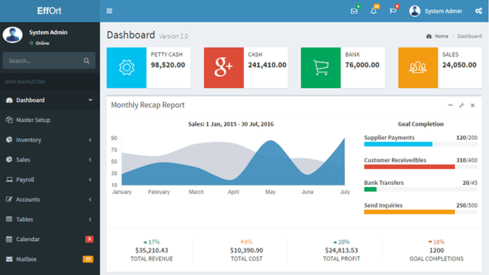Viewport: 489px width, 275px height.
Task: Click the search magnifier icon in the sidebar
Action: tap(86, 61)
